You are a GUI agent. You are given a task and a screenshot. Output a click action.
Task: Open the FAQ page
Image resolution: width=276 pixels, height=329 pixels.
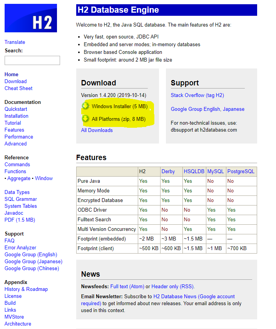10,240
